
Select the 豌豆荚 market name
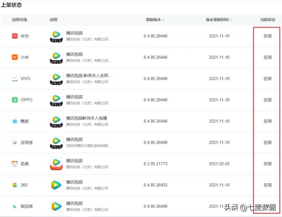pos(27,206)
